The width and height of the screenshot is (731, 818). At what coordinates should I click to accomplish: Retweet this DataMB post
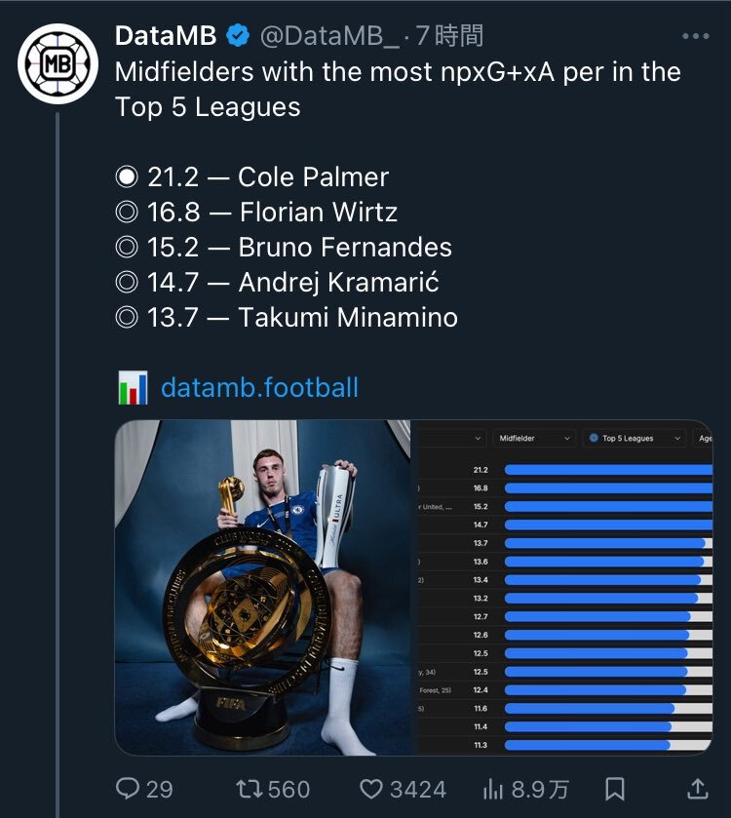pyautogui.click(x=250, y=789)
